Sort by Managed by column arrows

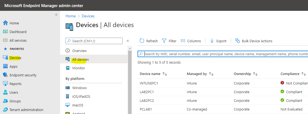click(211, 74)
